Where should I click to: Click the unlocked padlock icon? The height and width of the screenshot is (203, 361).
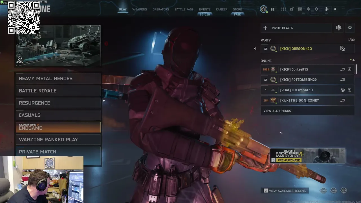(x=292, y=9)
